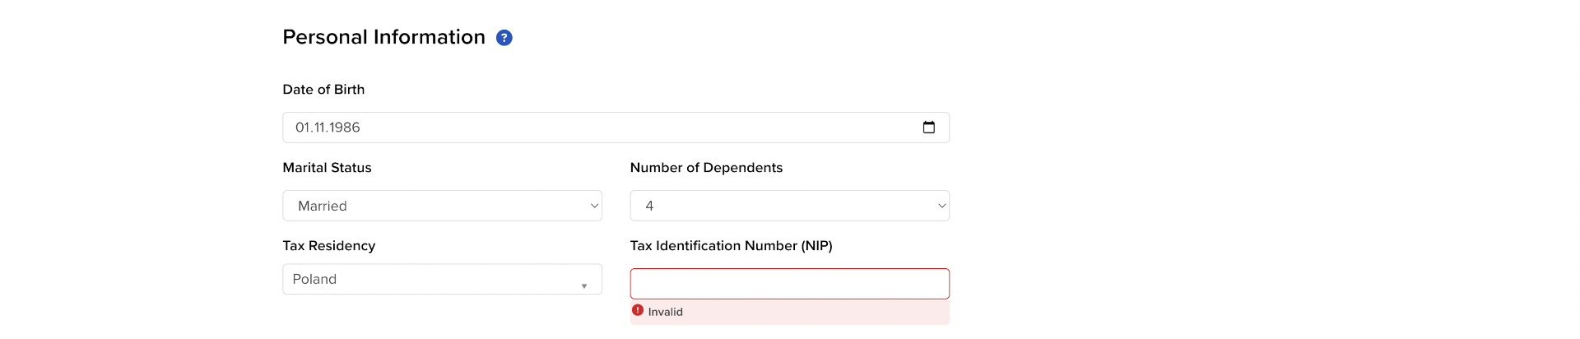Click the chevron arrow of Marital Status

594,206
